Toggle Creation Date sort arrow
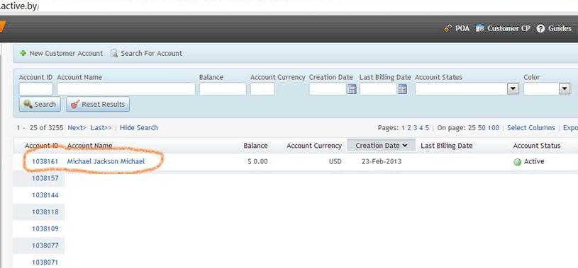 coord(405,146)
